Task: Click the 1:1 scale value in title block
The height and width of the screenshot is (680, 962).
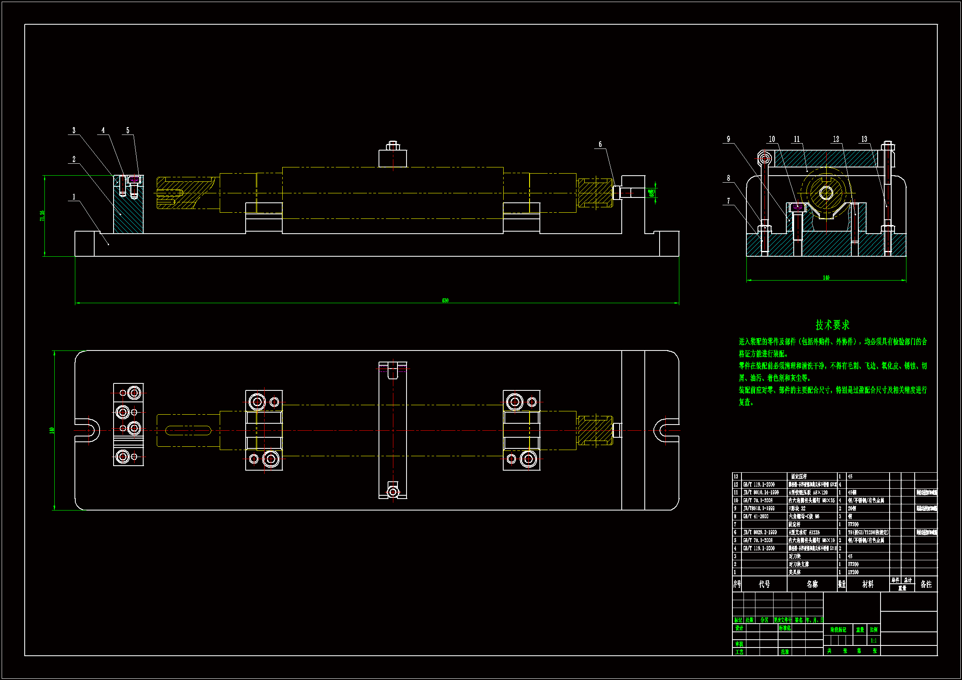Action: pos(874,641)
